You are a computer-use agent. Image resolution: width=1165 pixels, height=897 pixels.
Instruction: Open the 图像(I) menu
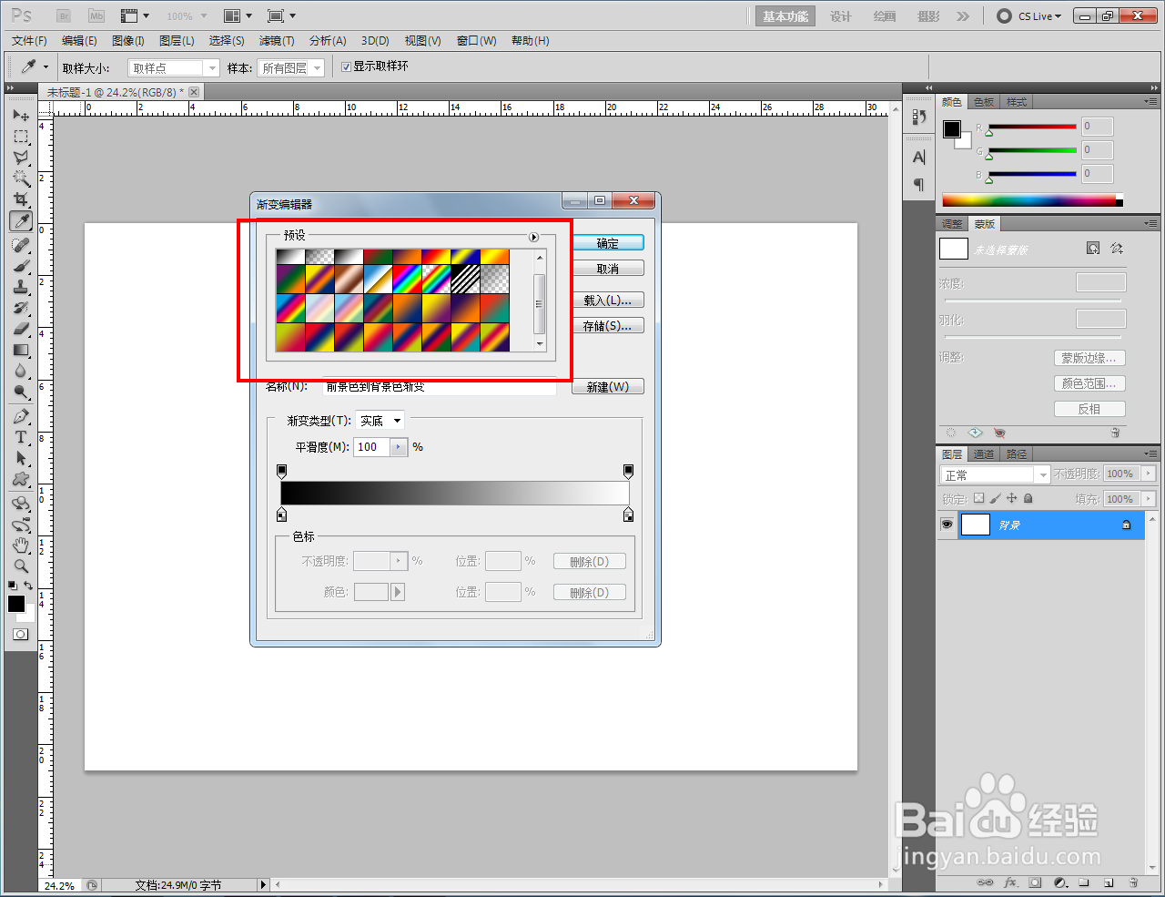[128, 41]
